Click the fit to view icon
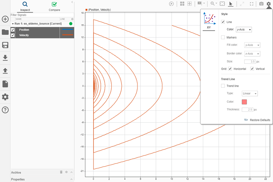273x182 pixels. click(x=222, y=4)
